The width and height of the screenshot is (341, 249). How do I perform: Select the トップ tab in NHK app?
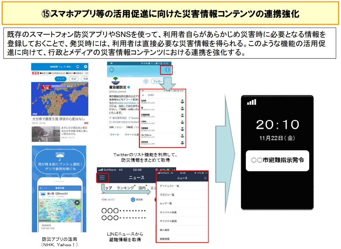(x=60, y=79)
